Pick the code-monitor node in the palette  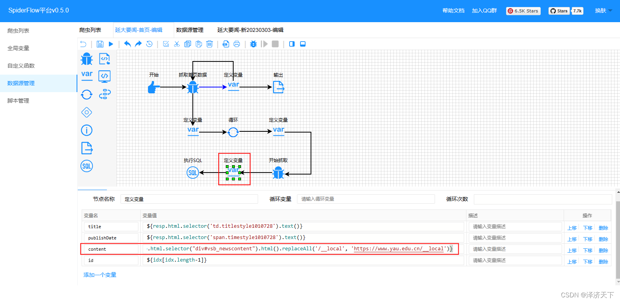tap(105, 77)
